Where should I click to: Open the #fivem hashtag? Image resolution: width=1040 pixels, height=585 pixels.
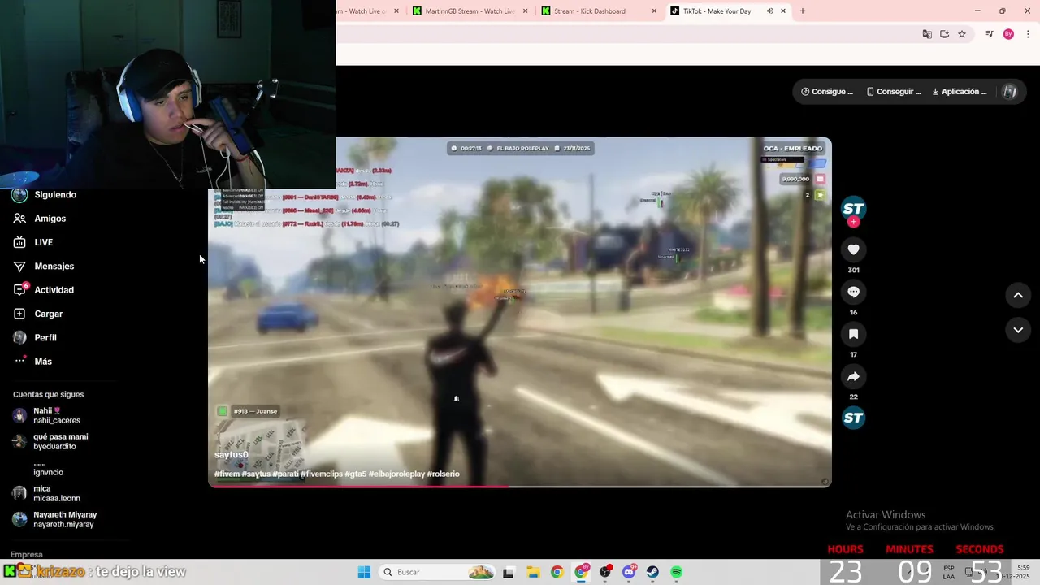(x=227, y=474)
